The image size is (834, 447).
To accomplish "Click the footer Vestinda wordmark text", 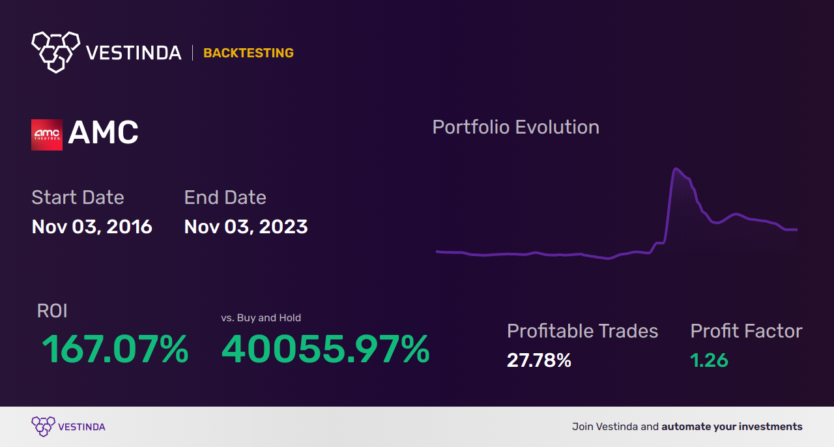I will click(81, 426).
